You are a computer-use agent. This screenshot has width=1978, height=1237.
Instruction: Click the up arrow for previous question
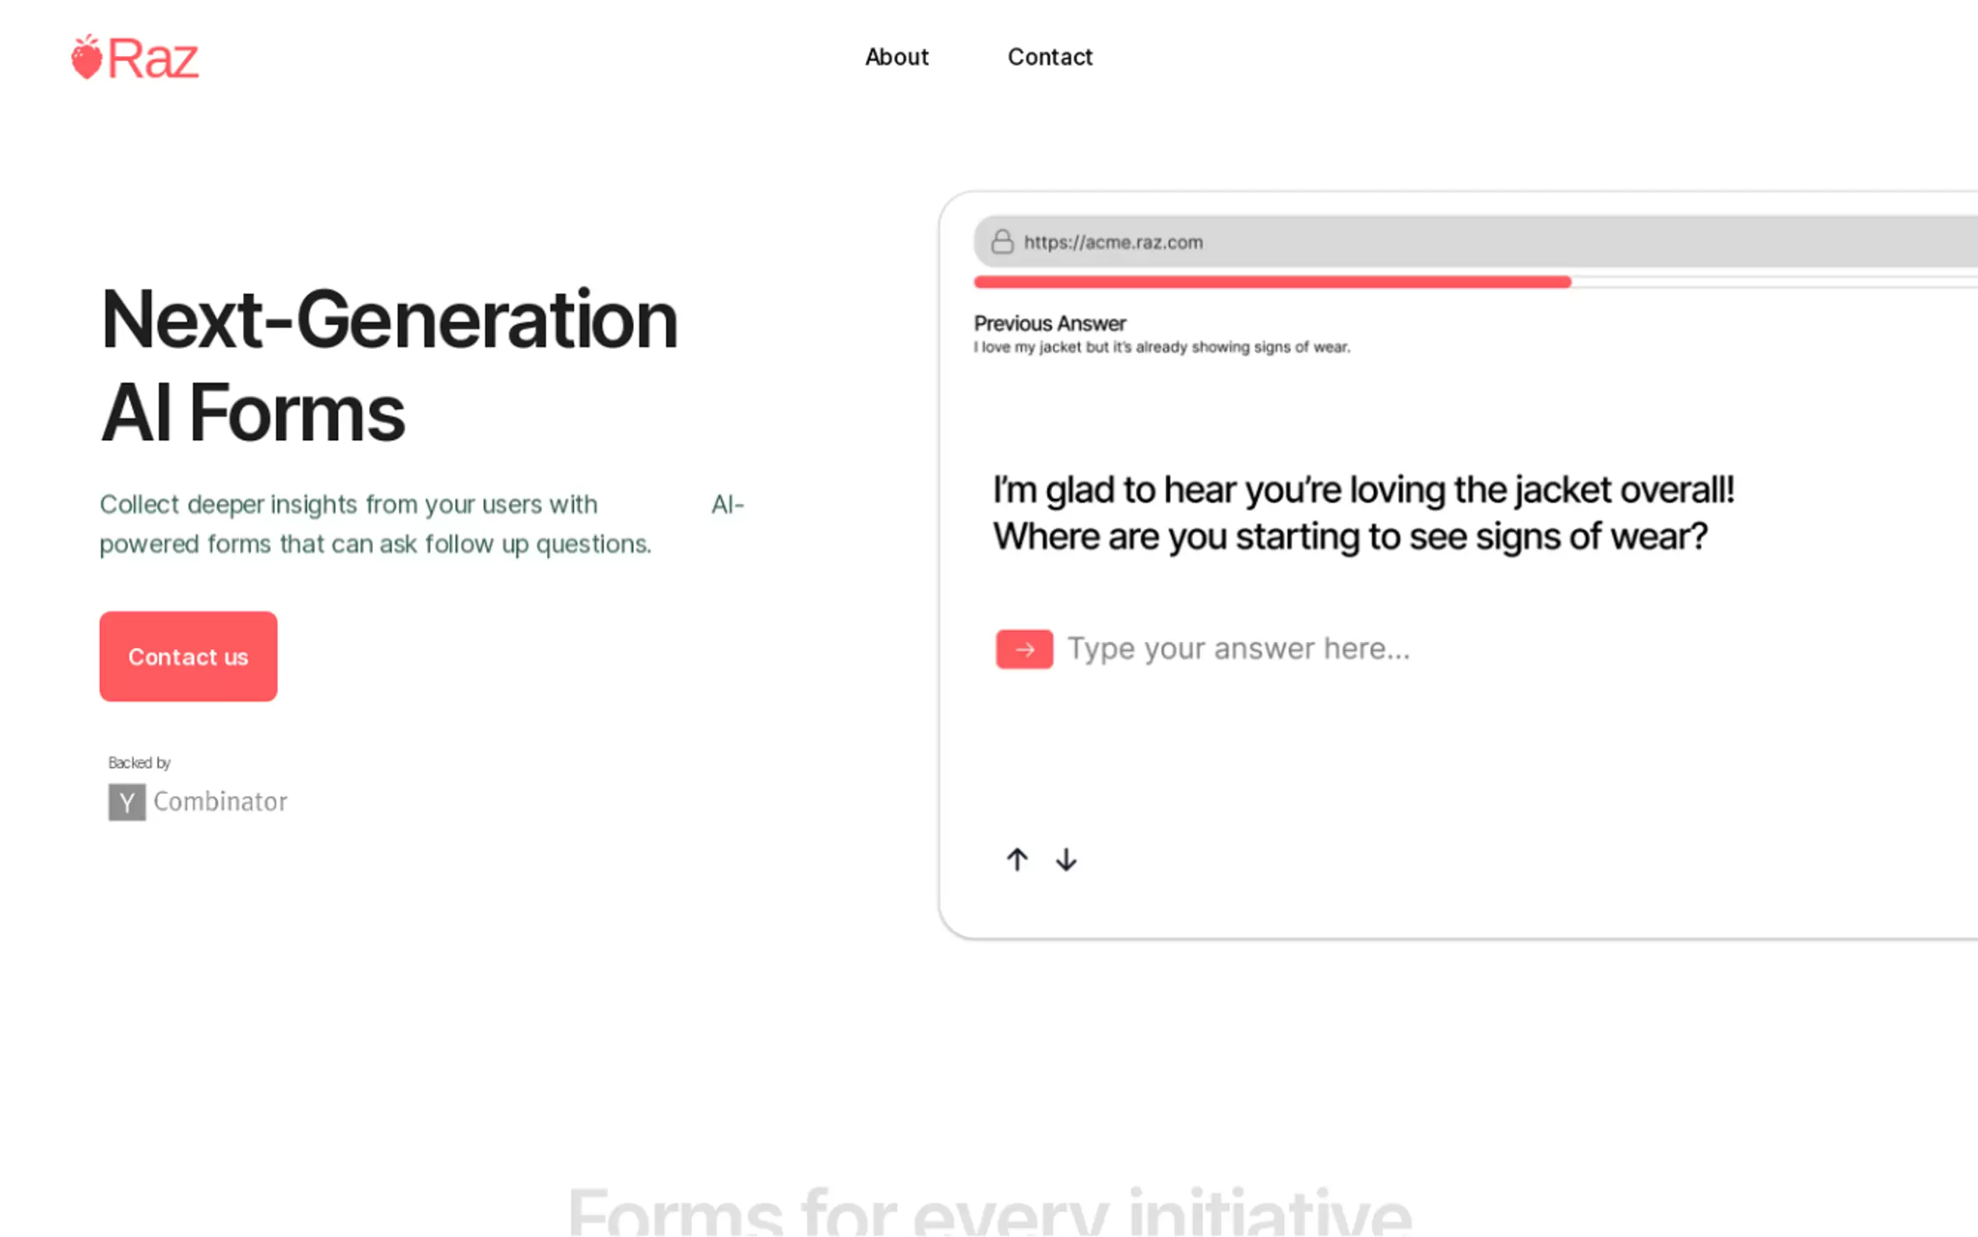pyautogui.click(x=1016, y=859)
